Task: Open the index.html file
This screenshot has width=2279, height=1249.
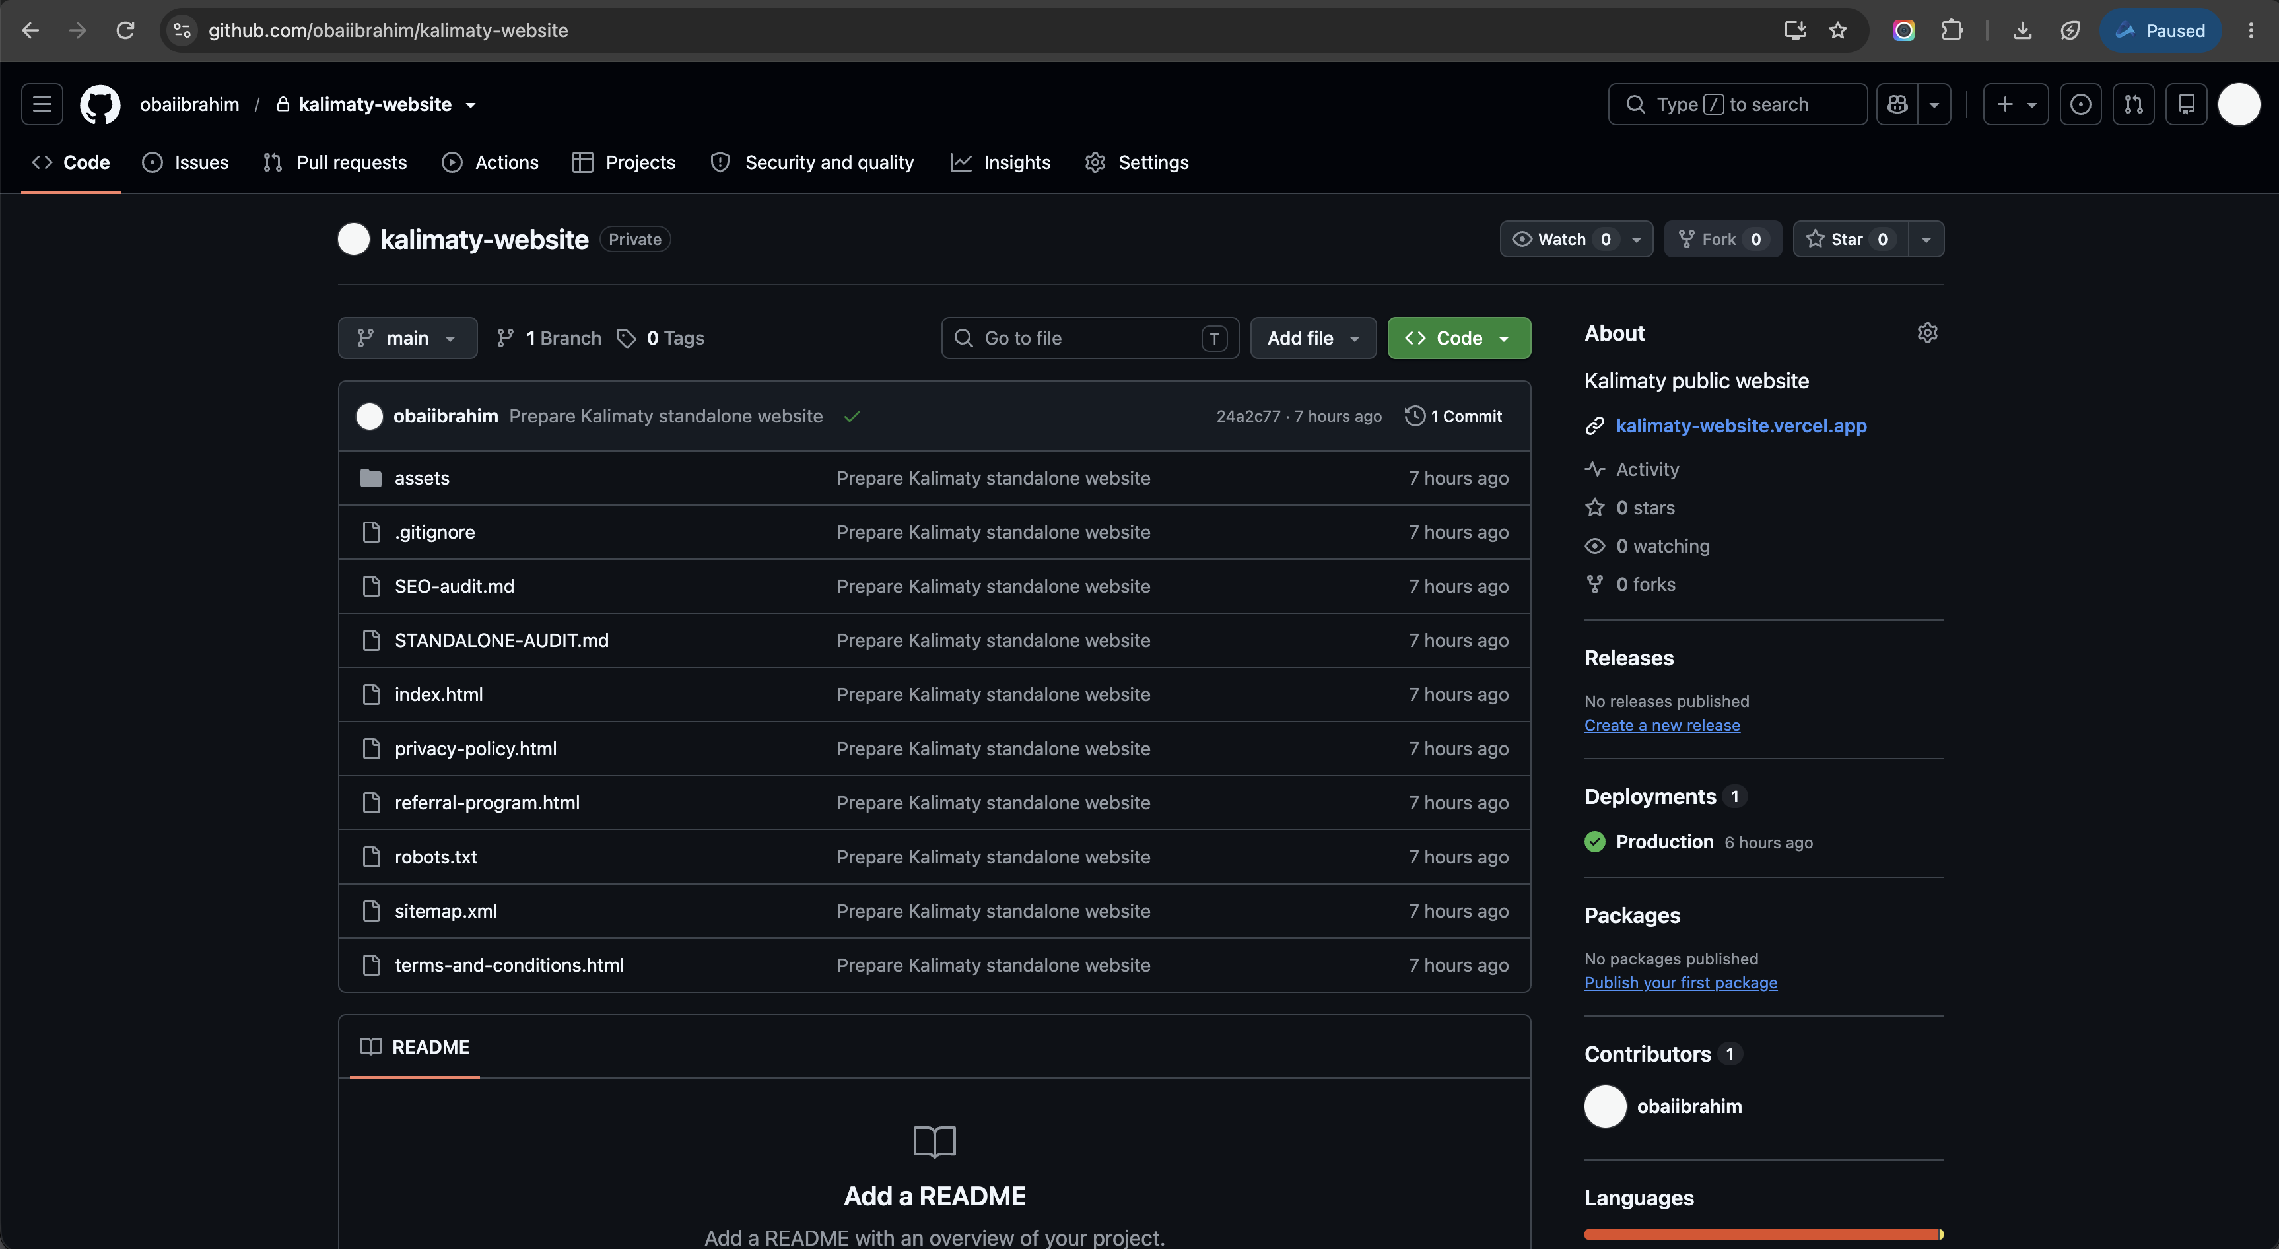Action: point(438,694)
